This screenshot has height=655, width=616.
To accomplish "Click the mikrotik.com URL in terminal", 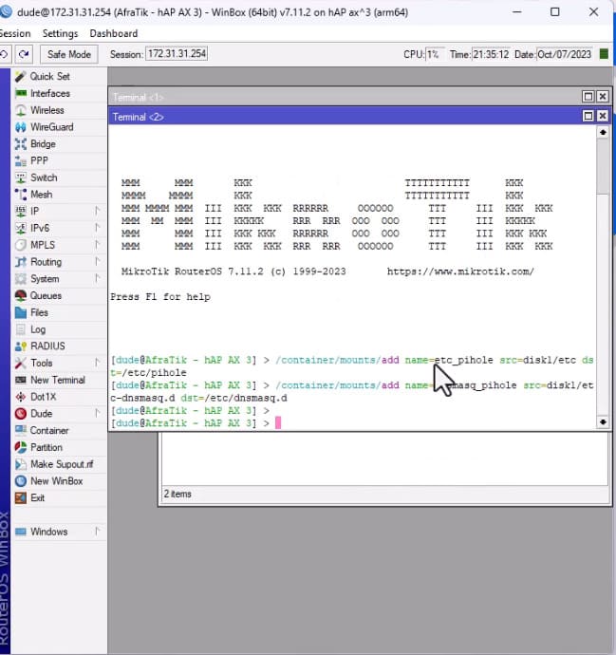I will [x=460, y=271].
